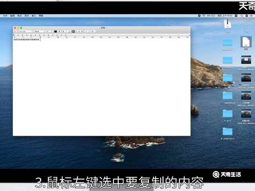Viewport: 255px width, 191px height.
Task: Select the highlighted align-left button
Action: 73,31
